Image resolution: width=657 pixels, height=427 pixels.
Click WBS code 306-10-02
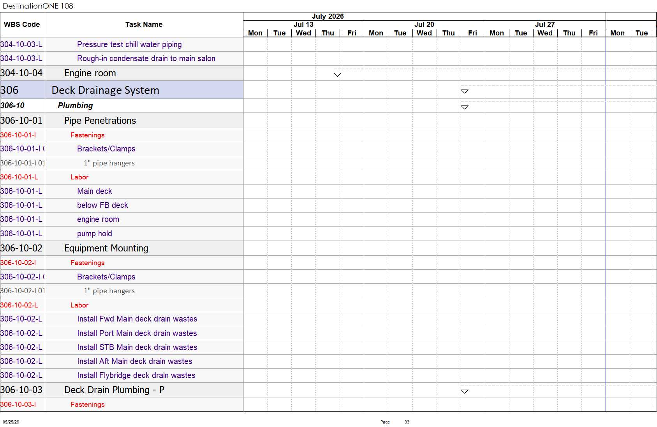coord(21,248)
